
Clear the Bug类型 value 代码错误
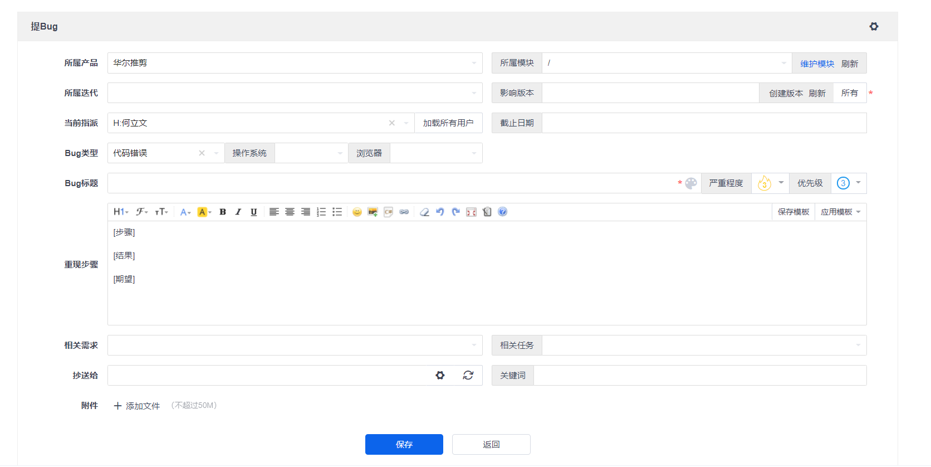[x=202, y=153]
